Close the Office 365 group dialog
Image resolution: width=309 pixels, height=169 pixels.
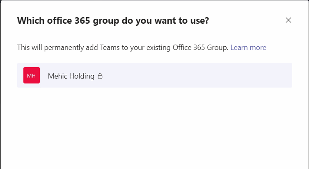pos(288,20)
